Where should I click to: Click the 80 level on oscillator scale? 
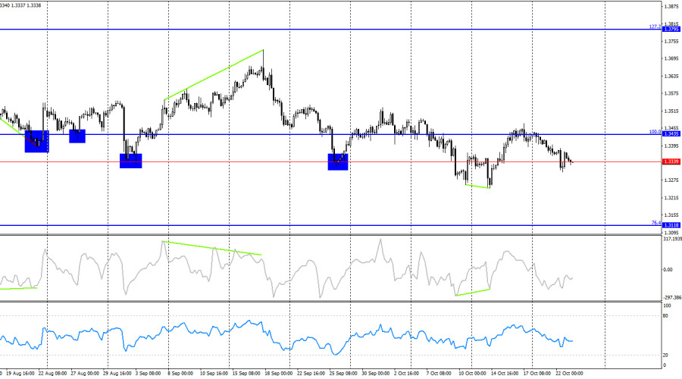tap(665, 316)
